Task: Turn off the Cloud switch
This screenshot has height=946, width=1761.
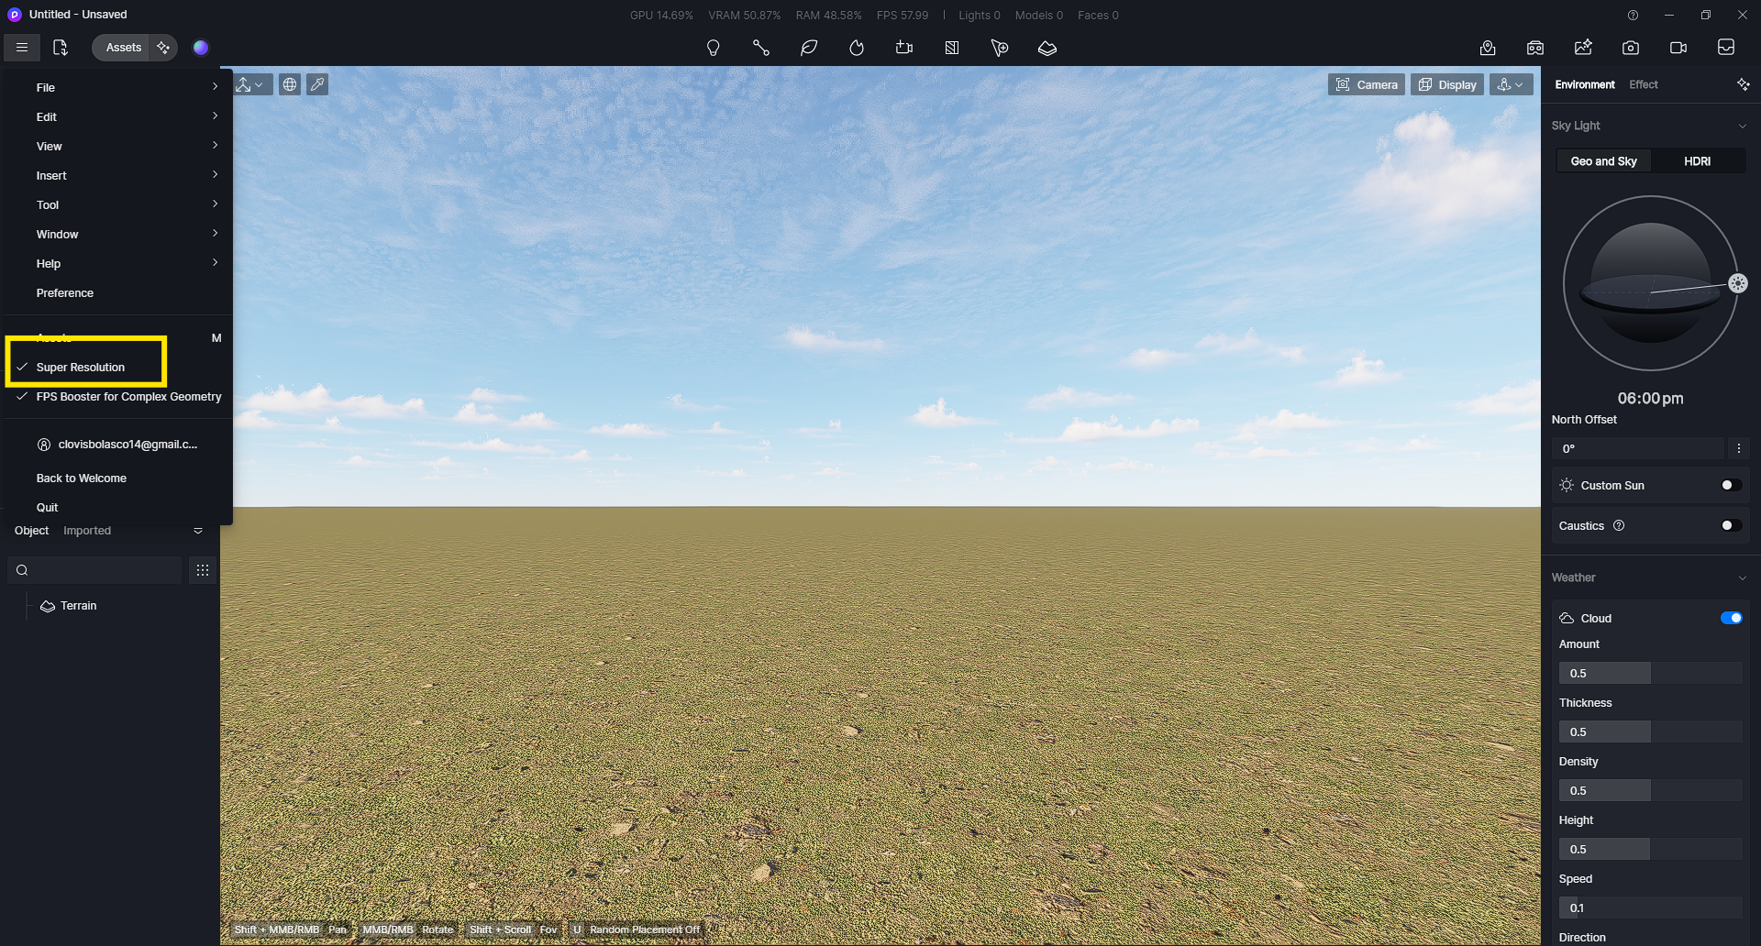Action: pyautogui.click(x=1731, y=618)
